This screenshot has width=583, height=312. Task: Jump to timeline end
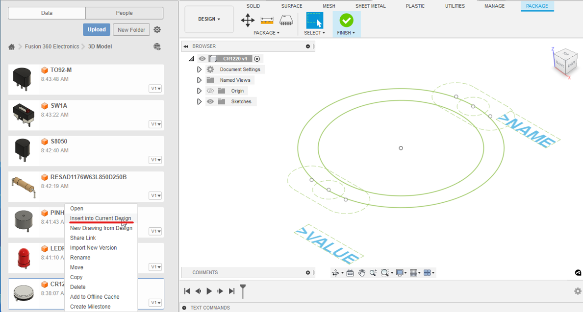tap(231, 291)
